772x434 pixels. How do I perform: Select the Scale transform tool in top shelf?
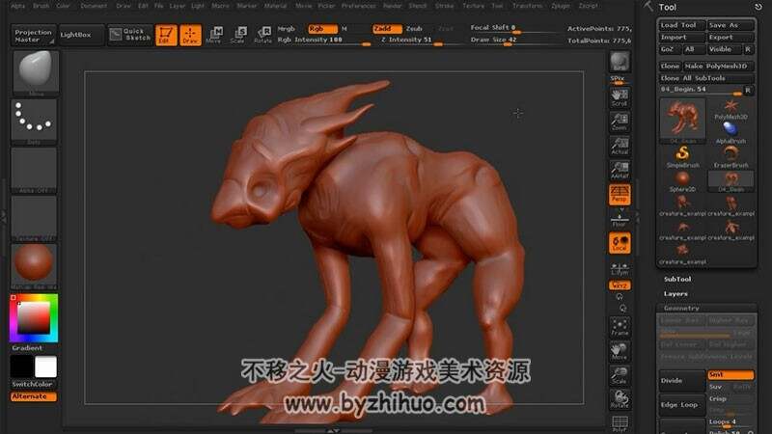tap(238, 35)
